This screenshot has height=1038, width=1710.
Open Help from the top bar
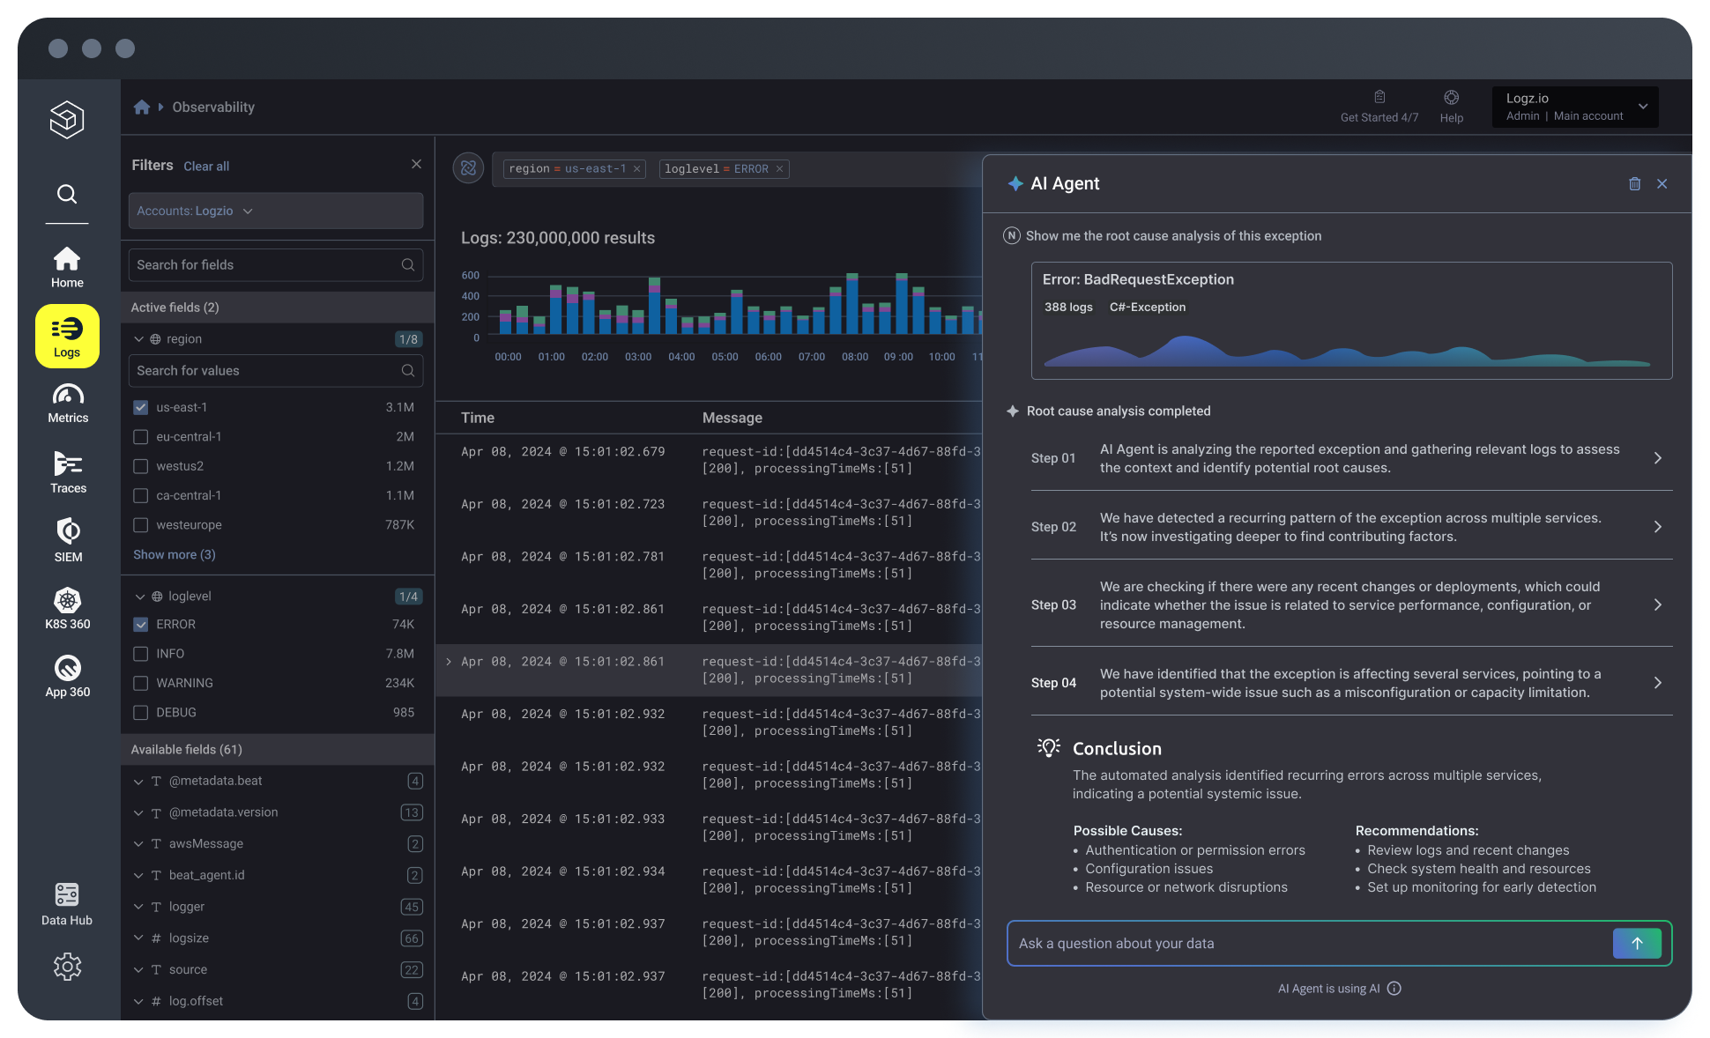[x=1451, y=106]
